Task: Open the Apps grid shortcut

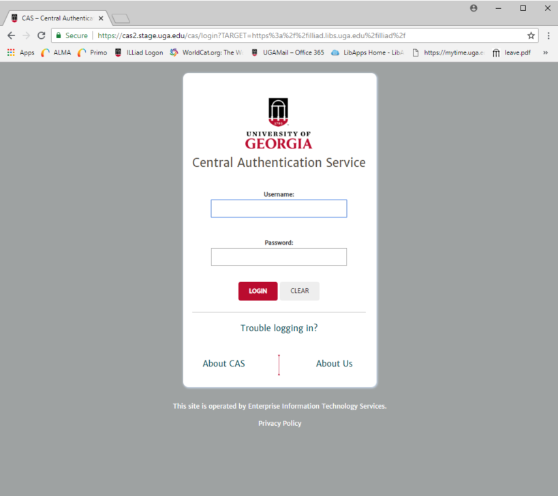Action: tap(20, 52)
